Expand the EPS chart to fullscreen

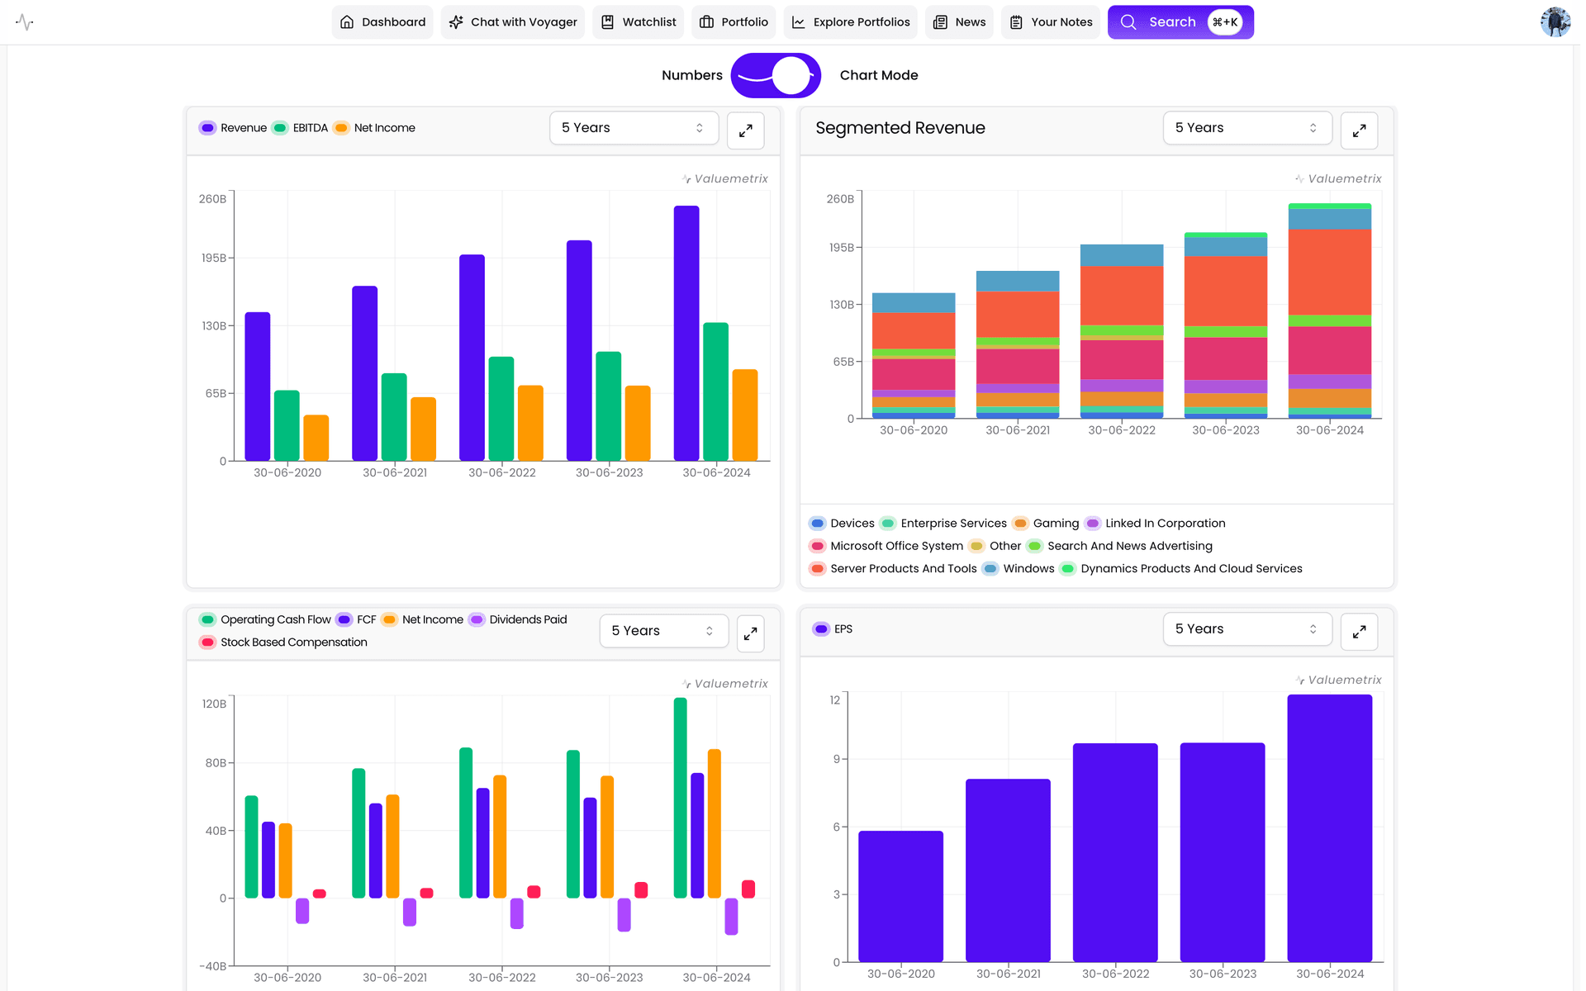click(x=1359, y=631)
